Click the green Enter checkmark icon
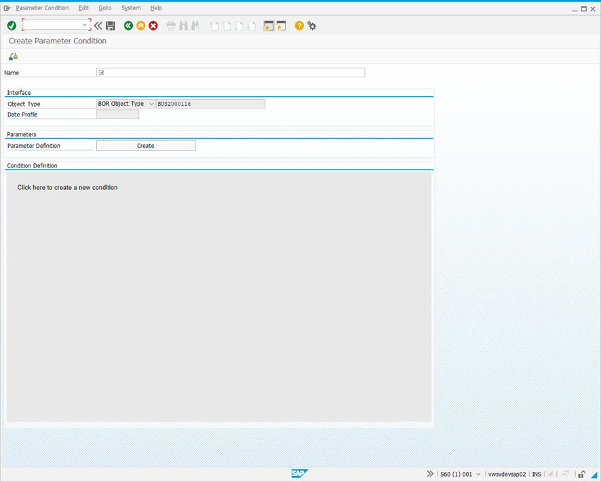This screenshot has height=482, width=601. (x=12, y=26)
